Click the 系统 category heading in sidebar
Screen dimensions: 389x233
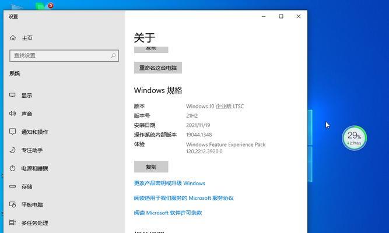(15, 73)
